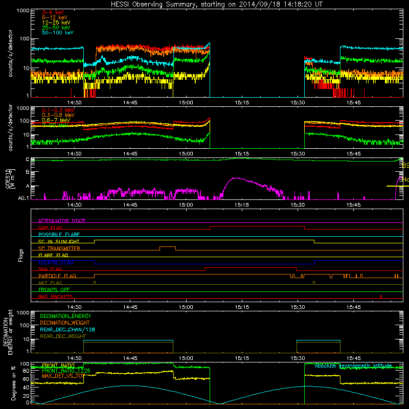Click the REAR_DEC_WEIGHT legend label
This screenshot has width=409, height=409.
point(63,336)
